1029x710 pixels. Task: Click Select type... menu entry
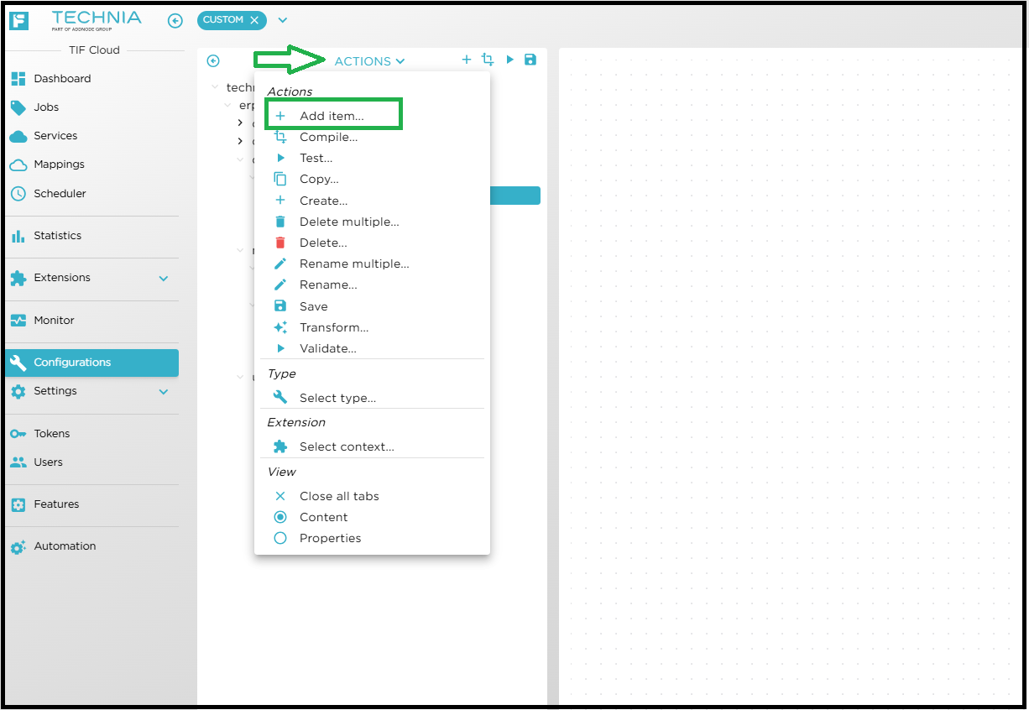click(337, 398)
